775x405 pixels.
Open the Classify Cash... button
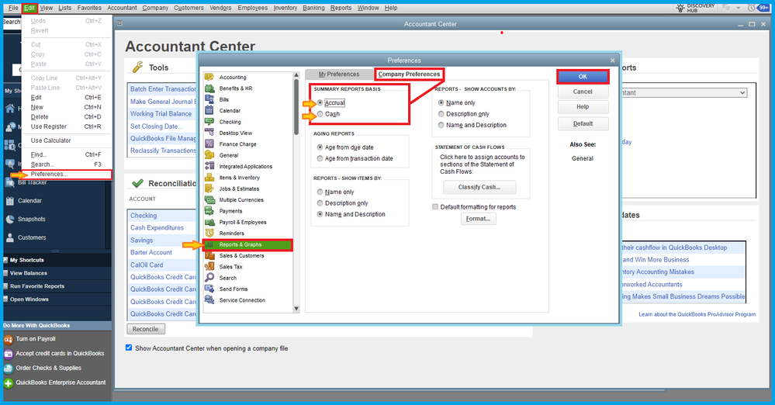479,187
